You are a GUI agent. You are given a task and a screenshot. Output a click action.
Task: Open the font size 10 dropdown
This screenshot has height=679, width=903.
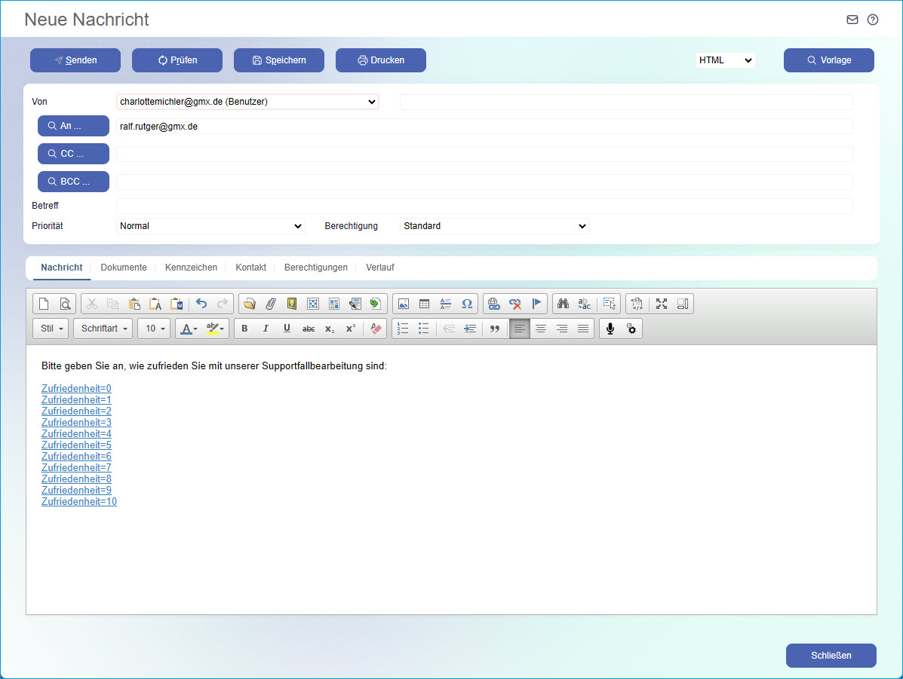155,329
